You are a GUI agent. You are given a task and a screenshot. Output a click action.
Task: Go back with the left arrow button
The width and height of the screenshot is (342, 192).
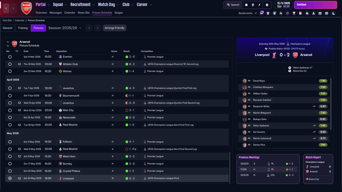pyautogui.click(x=6, y=9)
